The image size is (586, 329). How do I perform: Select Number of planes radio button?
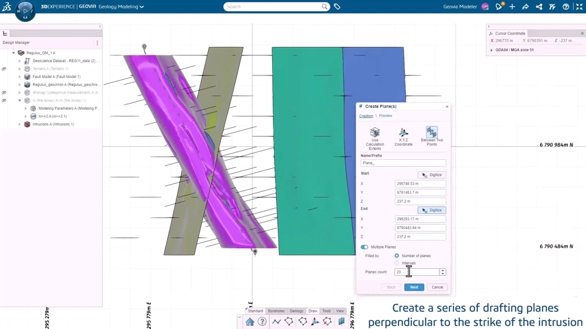[x=397, y=255]
